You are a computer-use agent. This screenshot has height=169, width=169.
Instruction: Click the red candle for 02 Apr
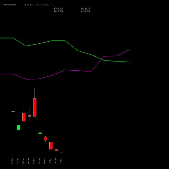(24, 117)
